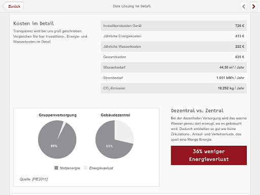Click the Gruppenversorgung pie chart
260x195 pixels.
57,140
